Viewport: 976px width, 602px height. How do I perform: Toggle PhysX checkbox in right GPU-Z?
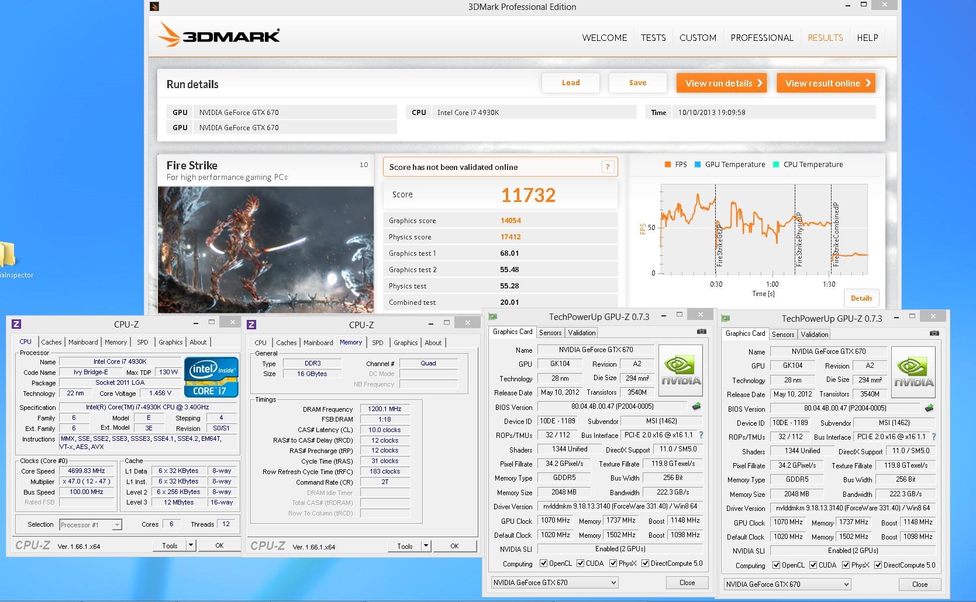(846, 565)
